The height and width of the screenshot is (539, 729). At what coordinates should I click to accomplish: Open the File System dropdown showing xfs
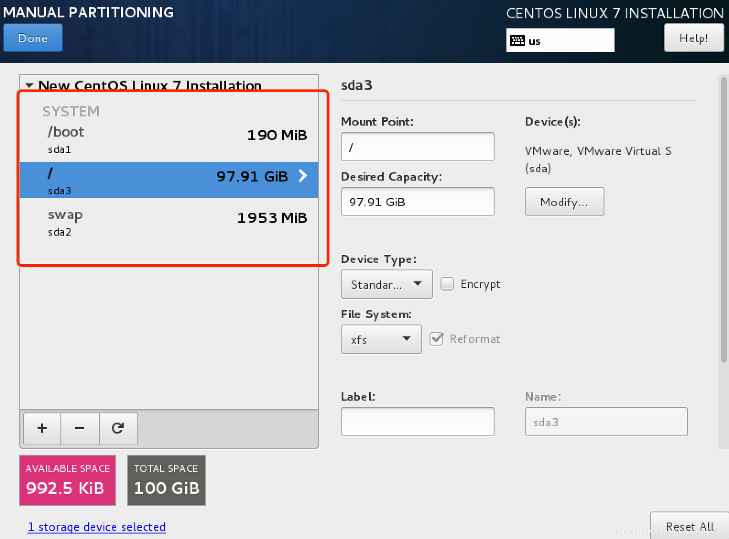[x=381, y=339]
